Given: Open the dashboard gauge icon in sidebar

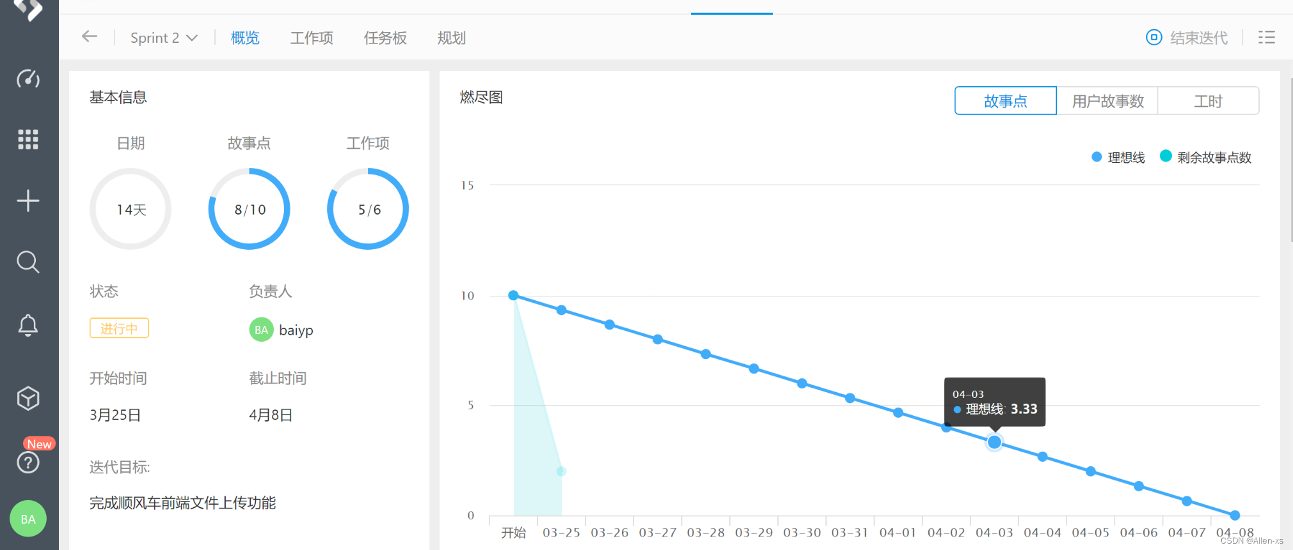Looking at the screenshot, I should [x=28, y=79].
